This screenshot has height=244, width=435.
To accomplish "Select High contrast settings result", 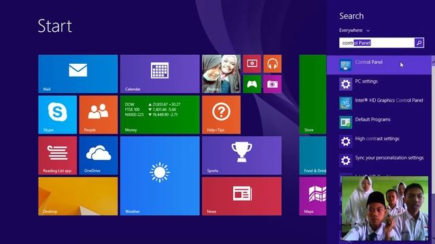I will click(379, 141).
